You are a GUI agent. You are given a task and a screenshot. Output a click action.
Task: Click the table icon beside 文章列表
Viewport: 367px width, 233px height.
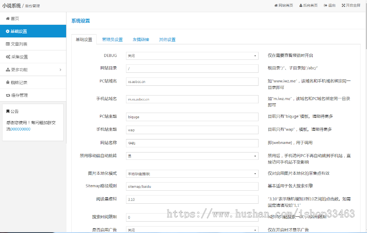pyautogui.click(x=8, y=44)
